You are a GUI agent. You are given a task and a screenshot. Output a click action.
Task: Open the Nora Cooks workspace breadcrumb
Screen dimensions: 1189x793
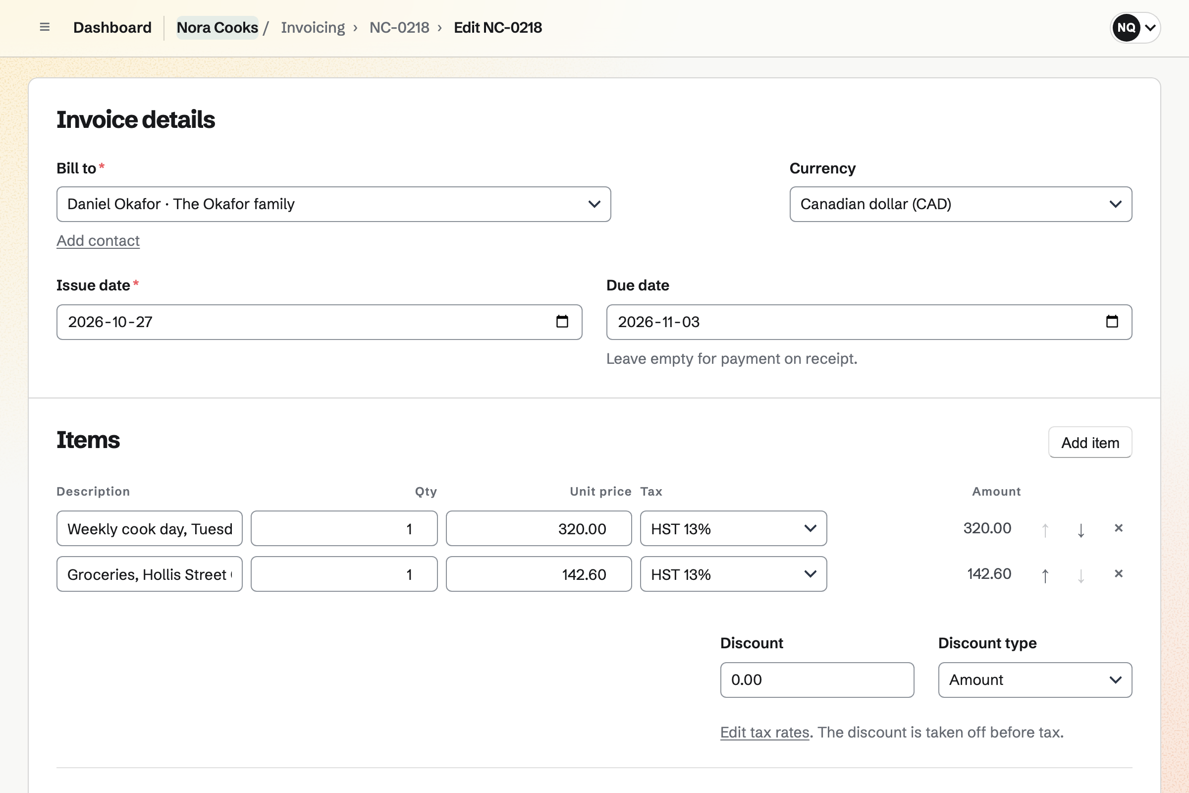(x=217, y=27)
